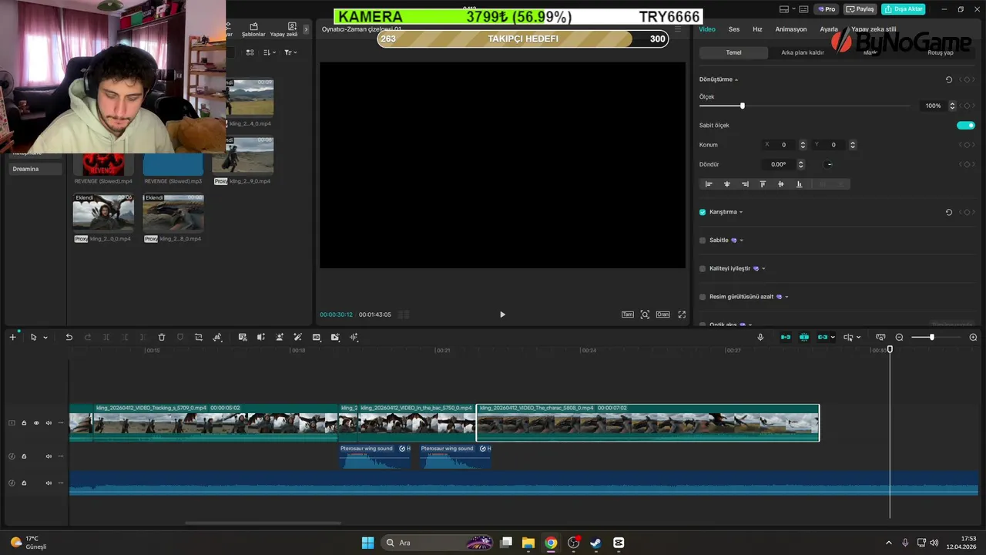Mute the bottom music audio track

click(49, 483)
